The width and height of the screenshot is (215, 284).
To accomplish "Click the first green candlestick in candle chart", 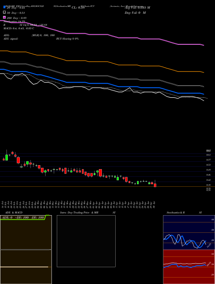I will coord(7,157).
